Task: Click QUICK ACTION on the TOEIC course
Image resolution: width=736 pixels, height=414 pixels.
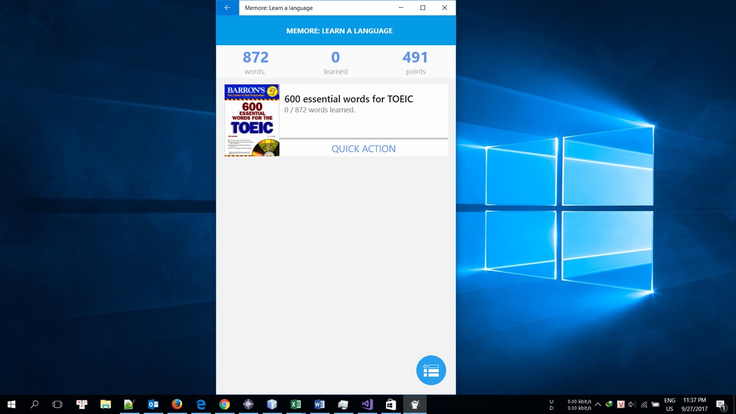Action: point(363,148)
